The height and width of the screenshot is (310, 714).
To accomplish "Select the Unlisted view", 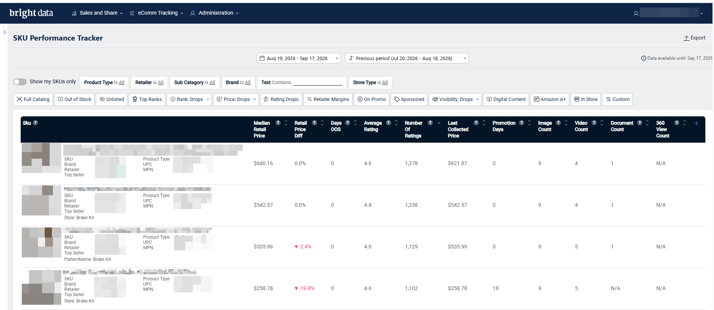I will click(x=112, y=99).
